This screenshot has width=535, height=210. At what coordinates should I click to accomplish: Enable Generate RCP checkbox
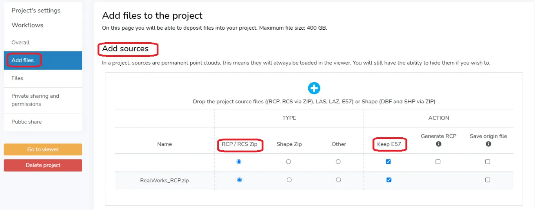[x=438, y=162]
